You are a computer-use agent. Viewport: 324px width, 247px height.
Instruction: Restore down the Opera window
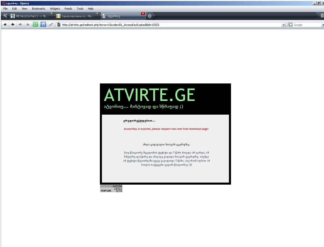point(318,3)
